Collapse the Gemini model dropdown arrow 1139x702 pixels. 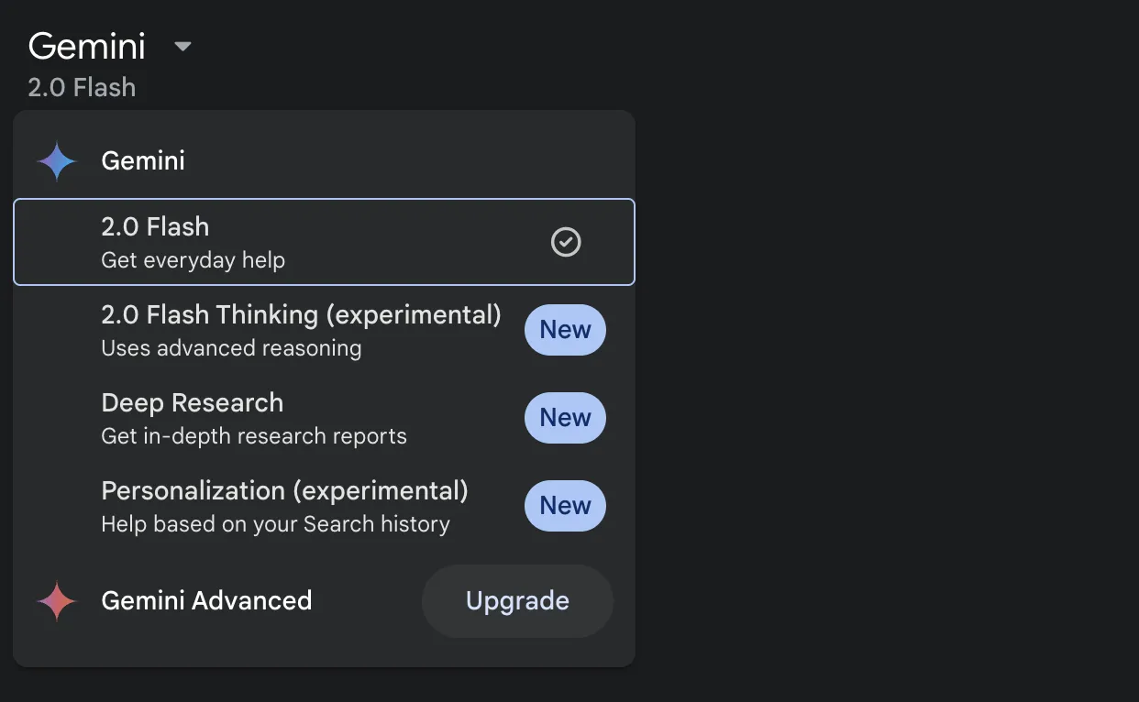point(182,46)
